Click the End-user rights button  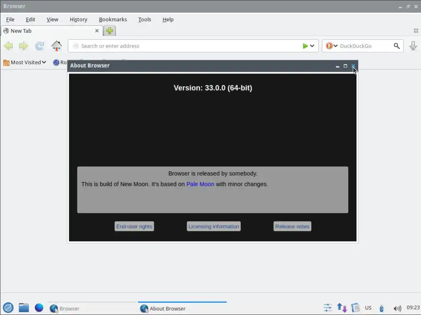[x=134, y=226]
